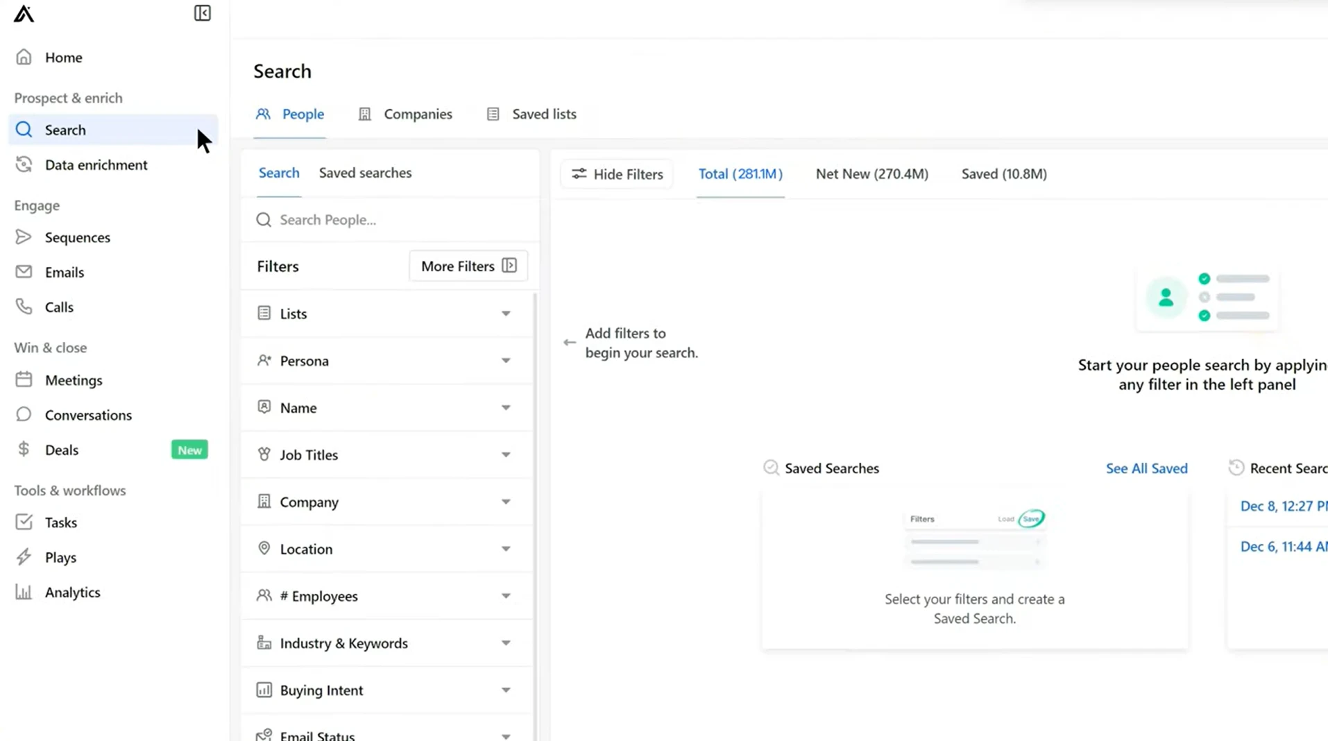This screenshot has width=1328, height=741.
Task: Open Sequences using its paper-plane icon
Action: pos(24,237)
